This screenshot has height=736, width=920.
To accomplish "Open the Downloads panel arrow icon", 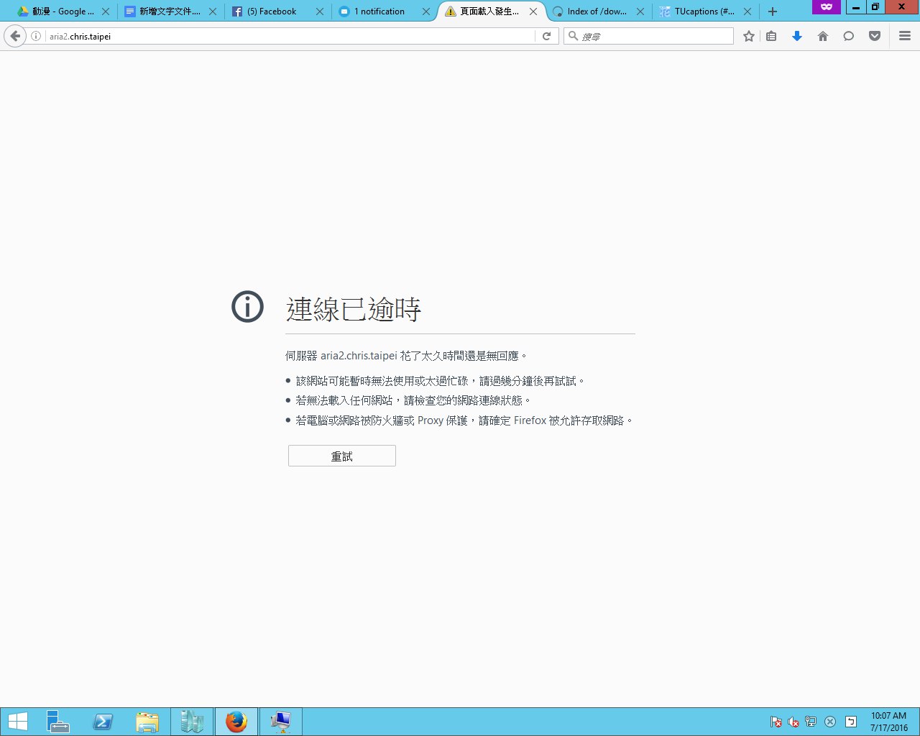I will pos(797,36).
